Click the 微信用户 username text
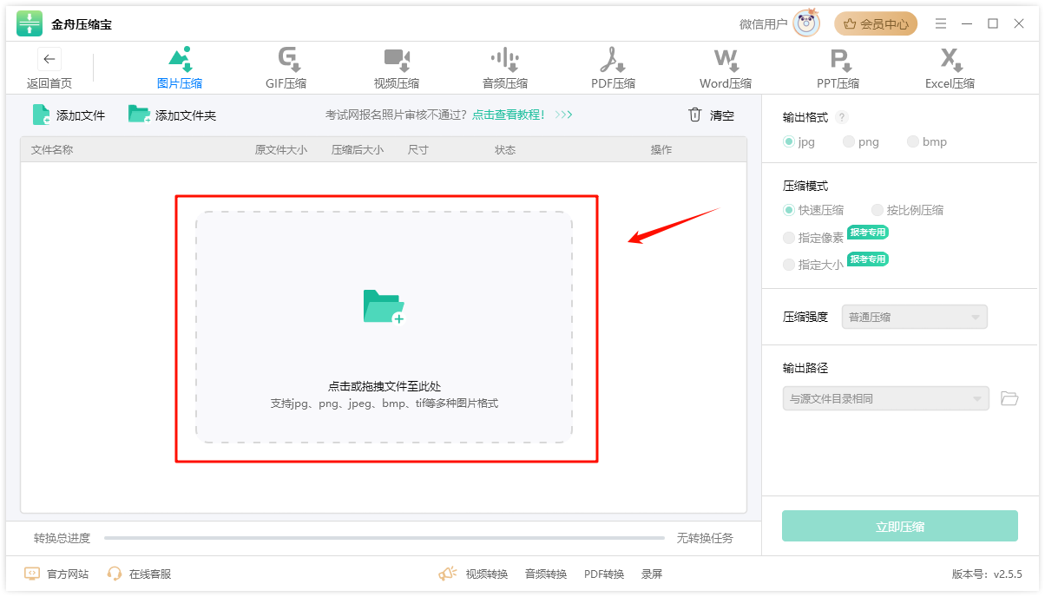This screenshot has height=597, width=1045. tap(764, 24)
